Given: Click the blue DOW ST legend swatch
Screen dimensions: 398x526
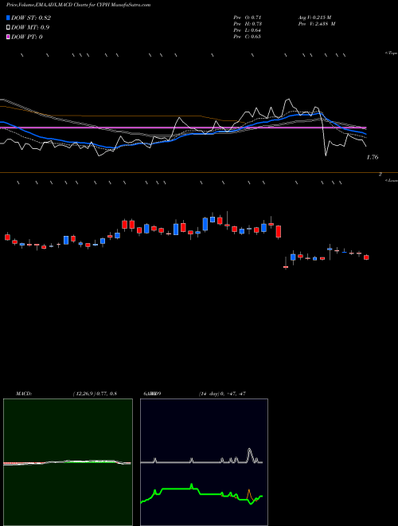Looking at the screenshot, I should click(x=9, y=18).
